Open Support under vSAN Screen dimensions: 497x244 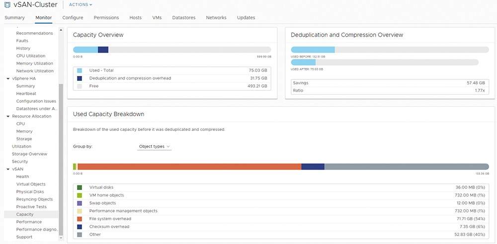click(x=24, y=237)
